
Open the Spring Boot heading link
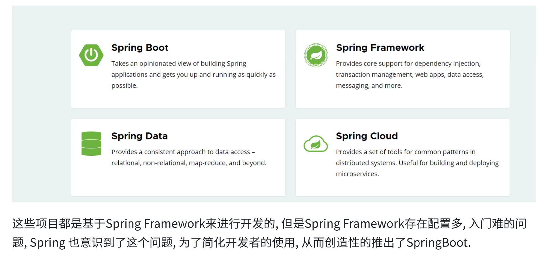click(x=140, y=48)
